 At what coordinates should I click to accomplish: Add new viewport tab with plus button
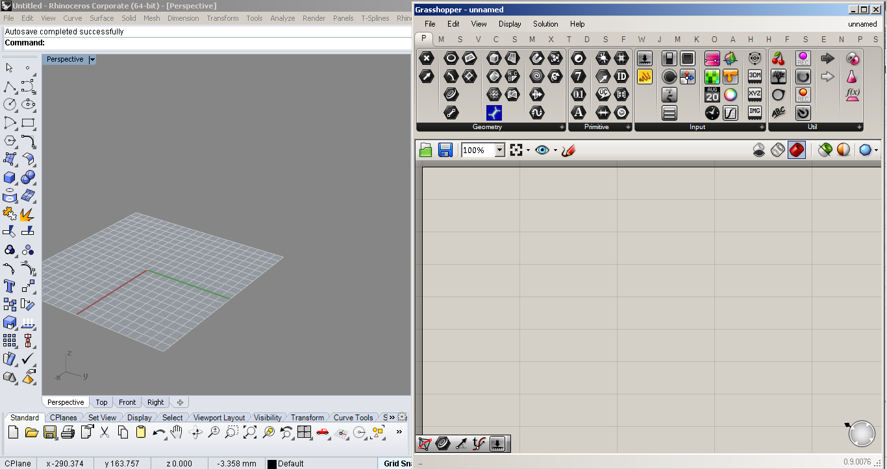(180, 402)
